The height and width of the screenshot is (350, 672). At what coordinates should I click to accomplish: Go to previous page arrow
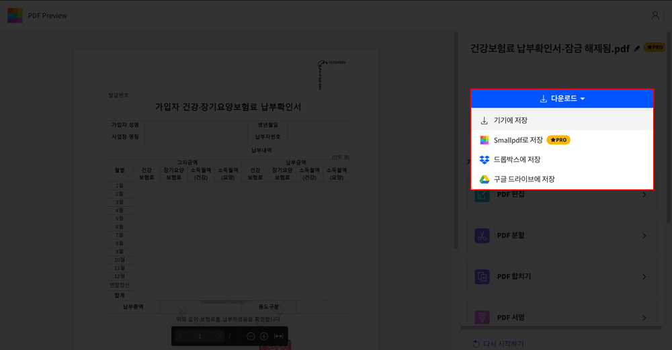pos(180,337)
